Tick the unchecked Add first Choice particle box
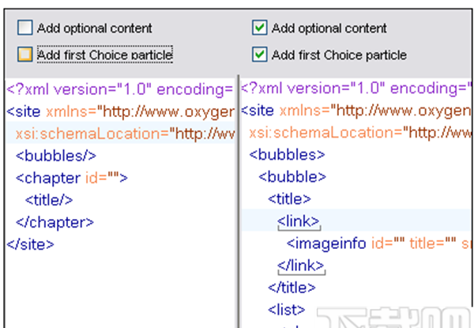Screen dimensions: 474x328 [24, 55]
